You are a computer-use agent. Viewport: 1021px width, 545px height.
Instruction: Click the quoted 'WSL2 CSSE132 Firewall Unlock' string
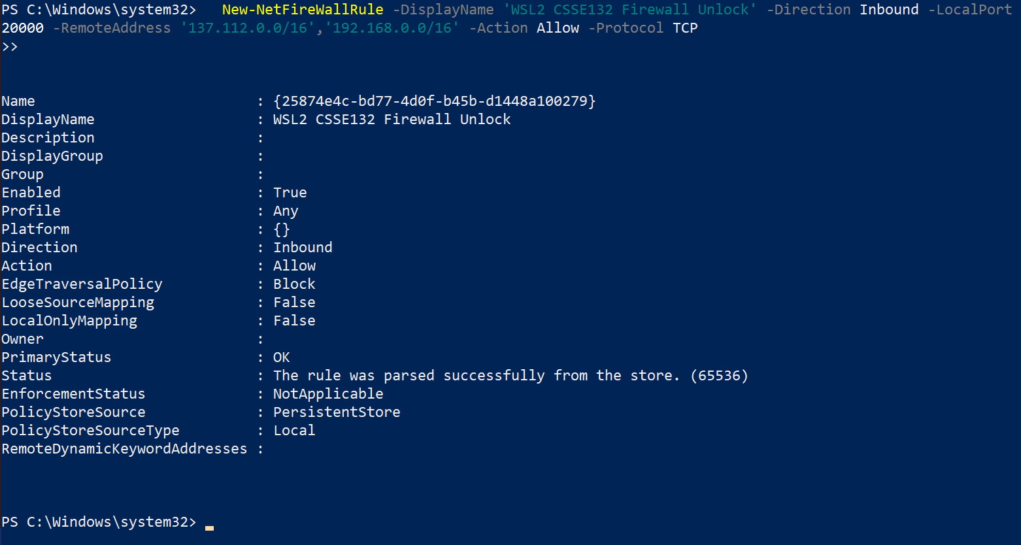(x=629, y=10)
